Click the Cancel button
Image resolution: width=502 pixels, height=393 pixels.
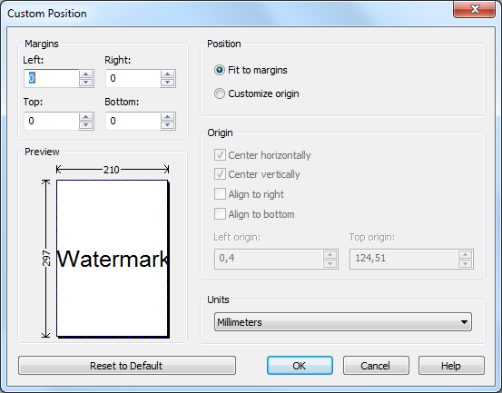click(x=376, y=366)
